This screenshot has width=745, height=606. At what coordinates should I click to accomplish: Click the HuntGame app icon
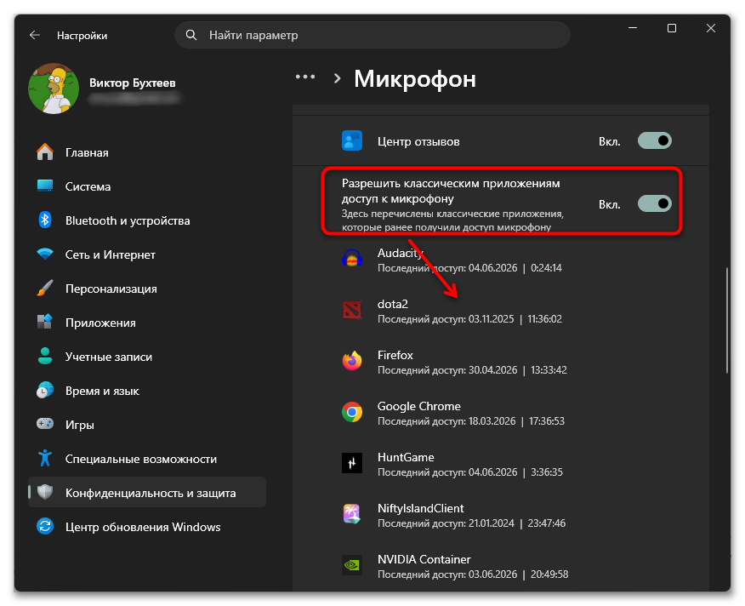click(x=352, y=463)
